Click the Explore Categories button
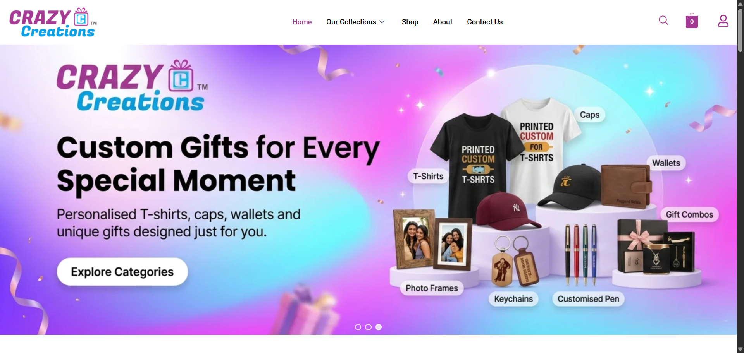Image resolution: width=744 pixels, height=353 pixels. (x=122, y=272)
